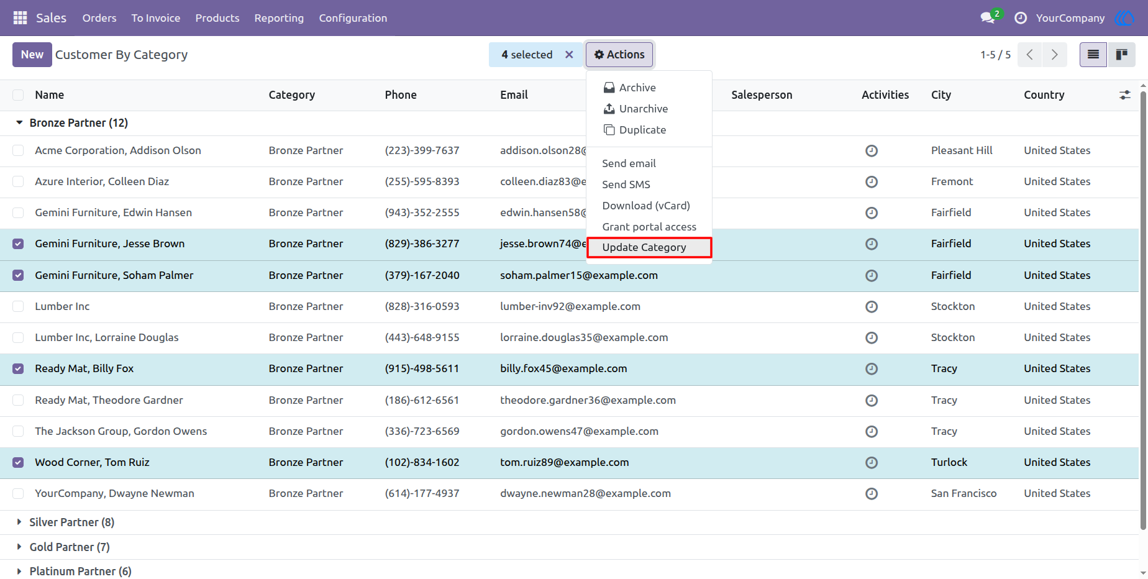The height and width of the screenshot is (579, 1148).
Task: Open the user avatar menu
Action: 1124,18
